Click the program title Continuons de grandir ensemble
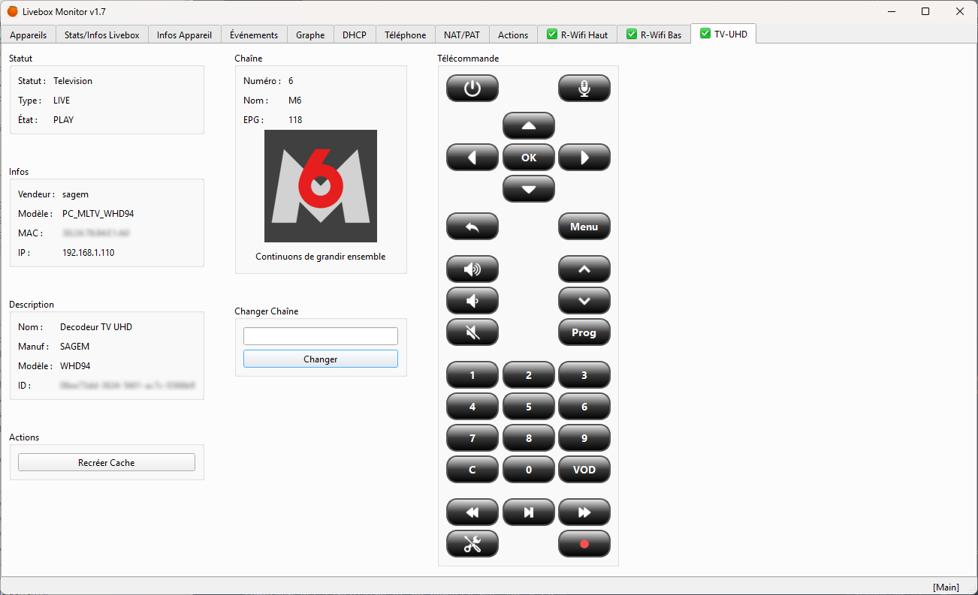This screenshot has width=978, height=595. point(321,257)
